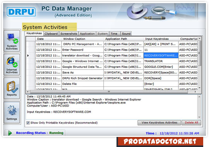
Task: Select the current row indicator arrow
Action: coord(28,56)
